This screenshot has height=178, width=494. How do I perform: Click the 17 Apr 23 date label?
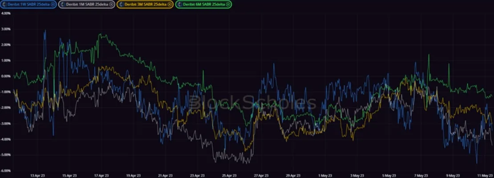[x=101, y=175]
